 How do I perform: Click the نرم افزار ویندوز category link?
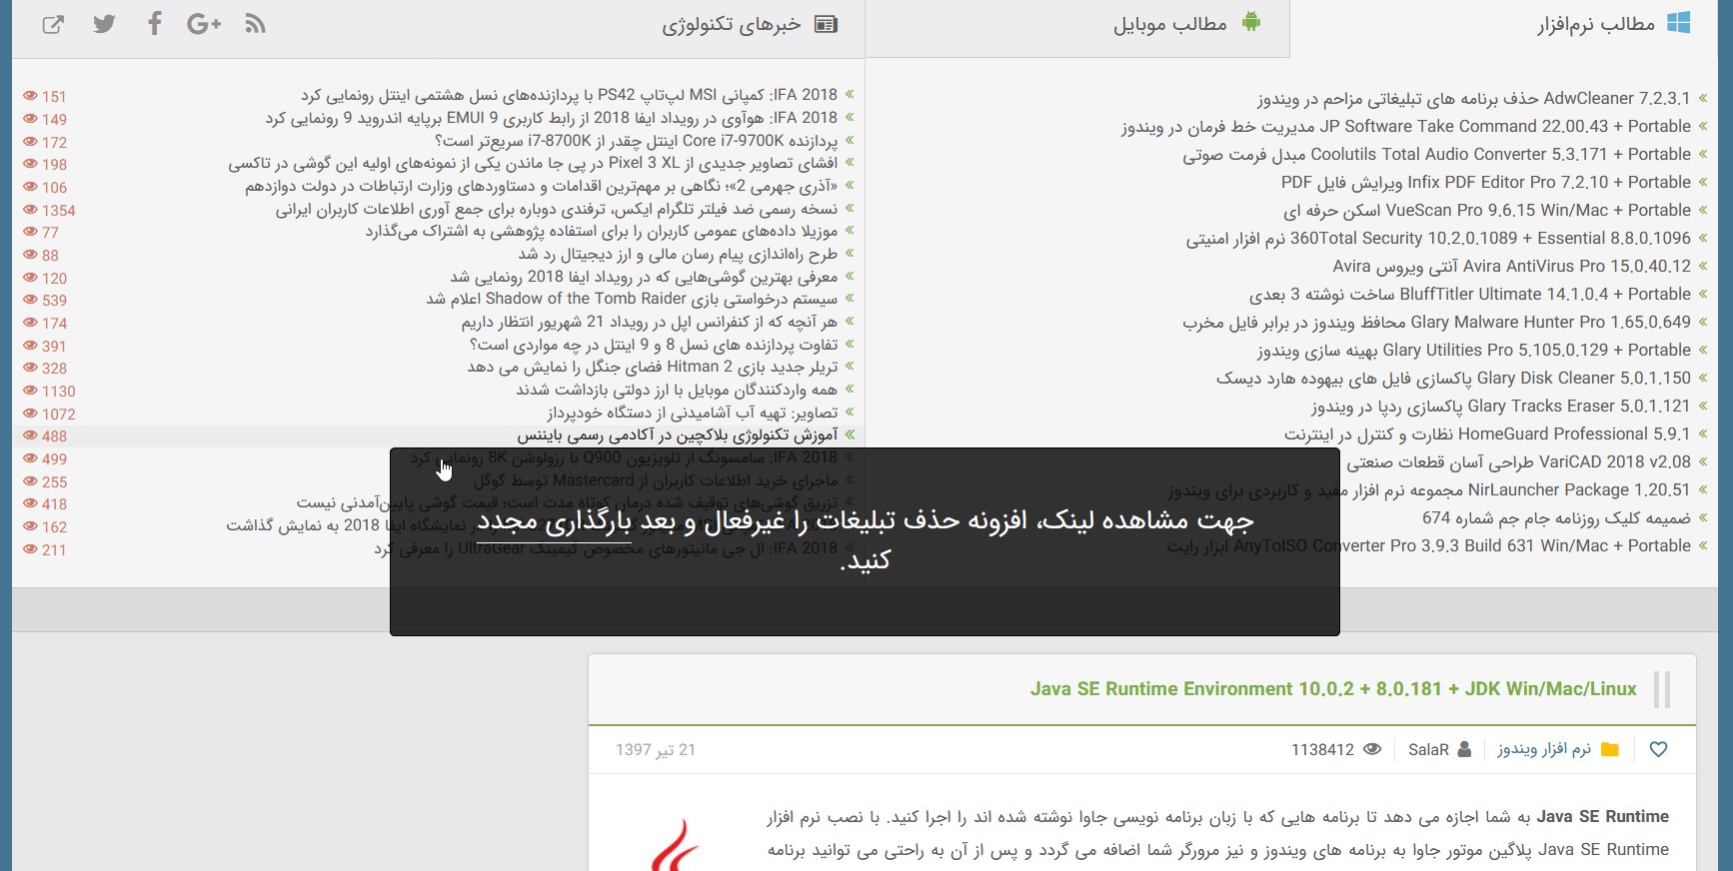[1543, 749]
